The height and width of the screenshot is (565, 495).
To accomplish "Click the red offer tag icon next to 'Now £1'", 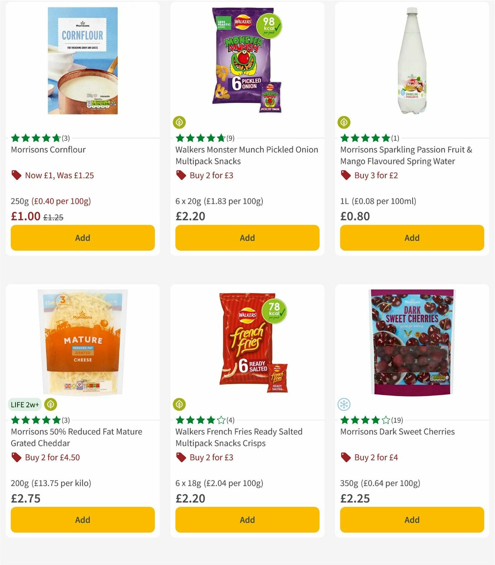I will click(x=16, y=175).
